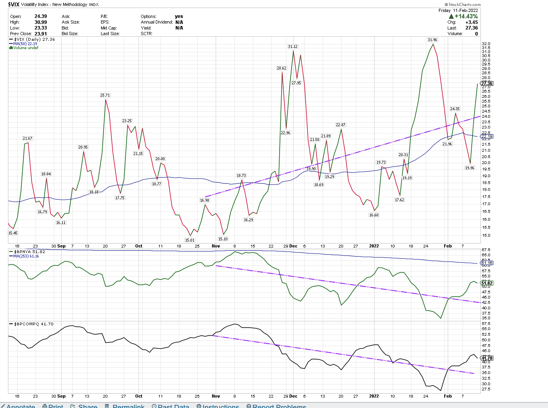Click the 31.96 peak price label
The width and height of the screenshot is (548, 408).
coord(432,40)
